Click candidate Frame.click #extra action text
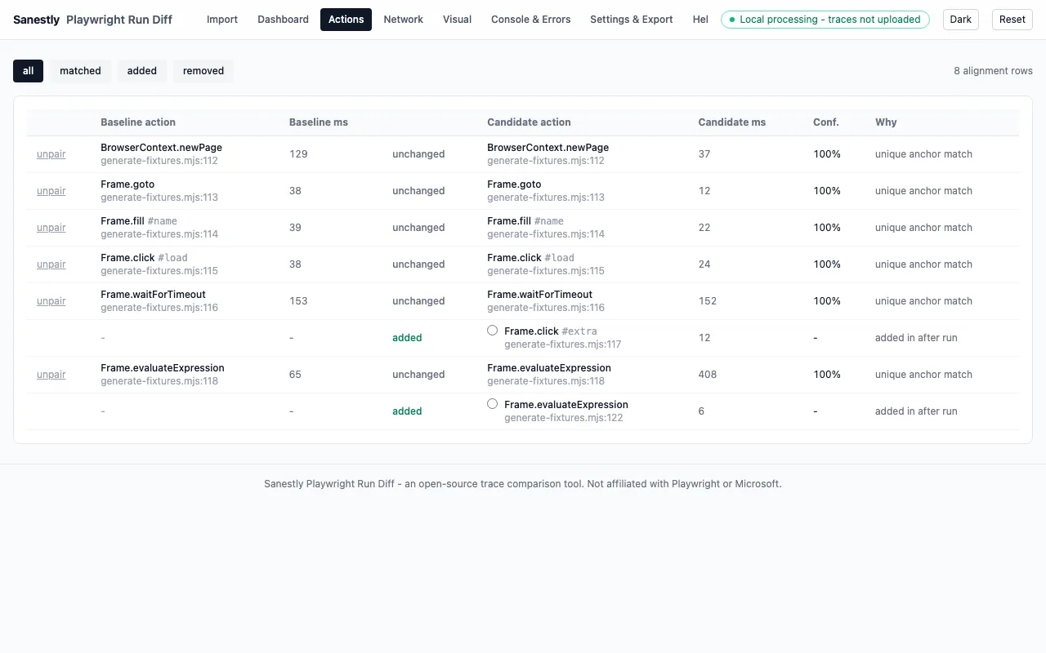The image size is (1046, 653). click(551, 331)
